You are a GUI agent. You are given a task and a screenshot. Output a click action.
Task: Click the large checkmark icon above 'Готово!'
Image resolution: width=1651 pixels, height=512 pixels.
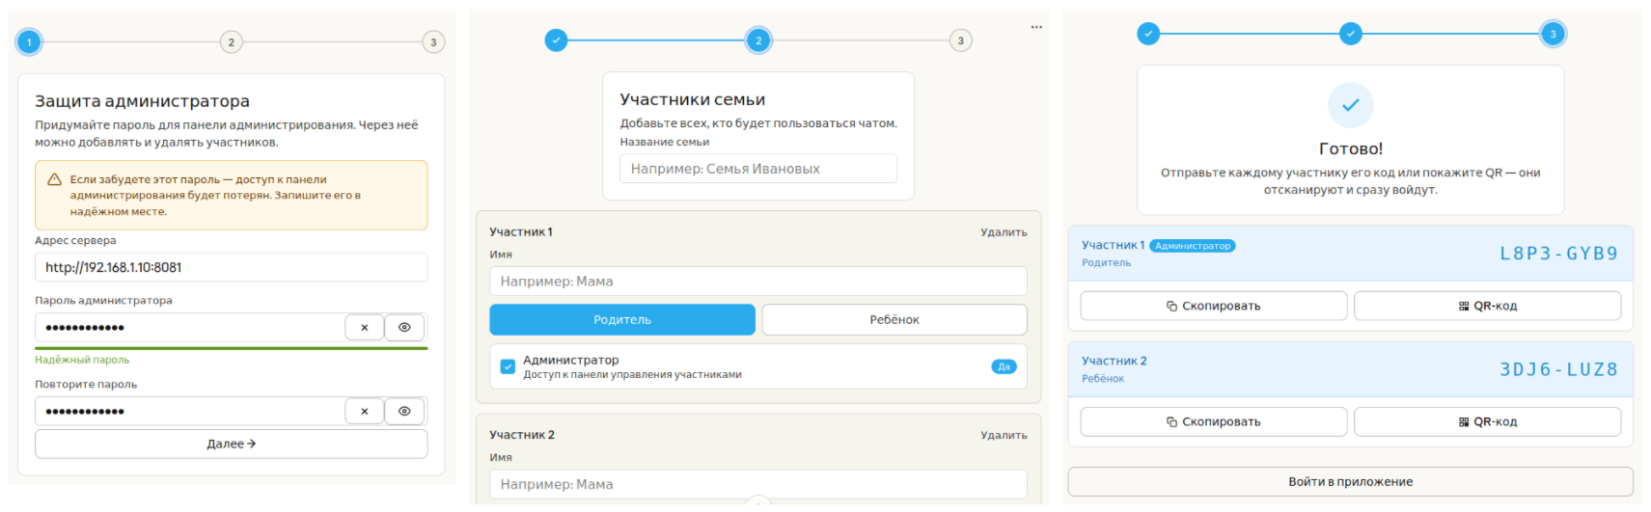1351,105
